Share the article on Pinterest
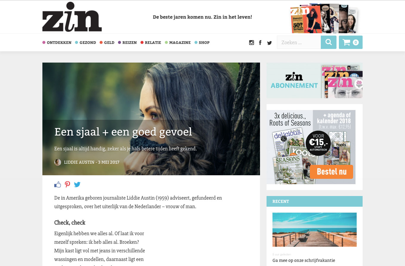 (x=68, y=184)
